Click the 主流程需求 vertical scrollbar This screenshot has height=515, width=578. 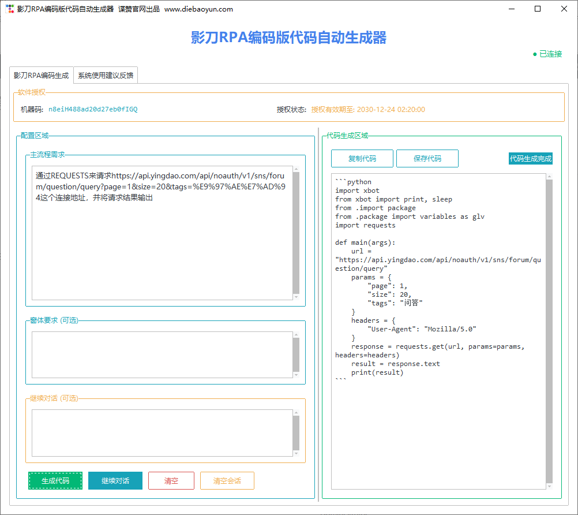296,233
